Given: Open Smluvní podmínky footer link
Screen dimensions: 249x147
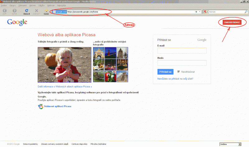Looking at the screenshot, I should pyautogui.click(x=31, y=144).
